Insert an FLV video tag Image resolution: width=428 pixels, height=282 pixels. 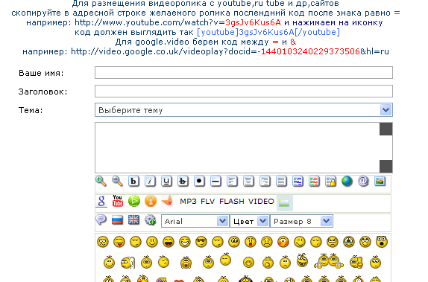[208, 202]
